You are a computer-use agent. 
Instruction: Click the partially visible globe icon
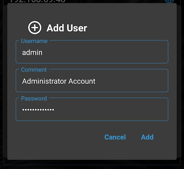(169, 1)
